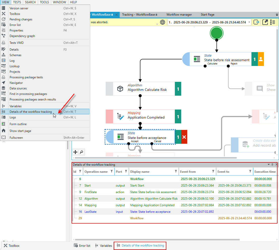279x250 pixels.
Task: Open the Variables bottom tab
Action: 104,245
